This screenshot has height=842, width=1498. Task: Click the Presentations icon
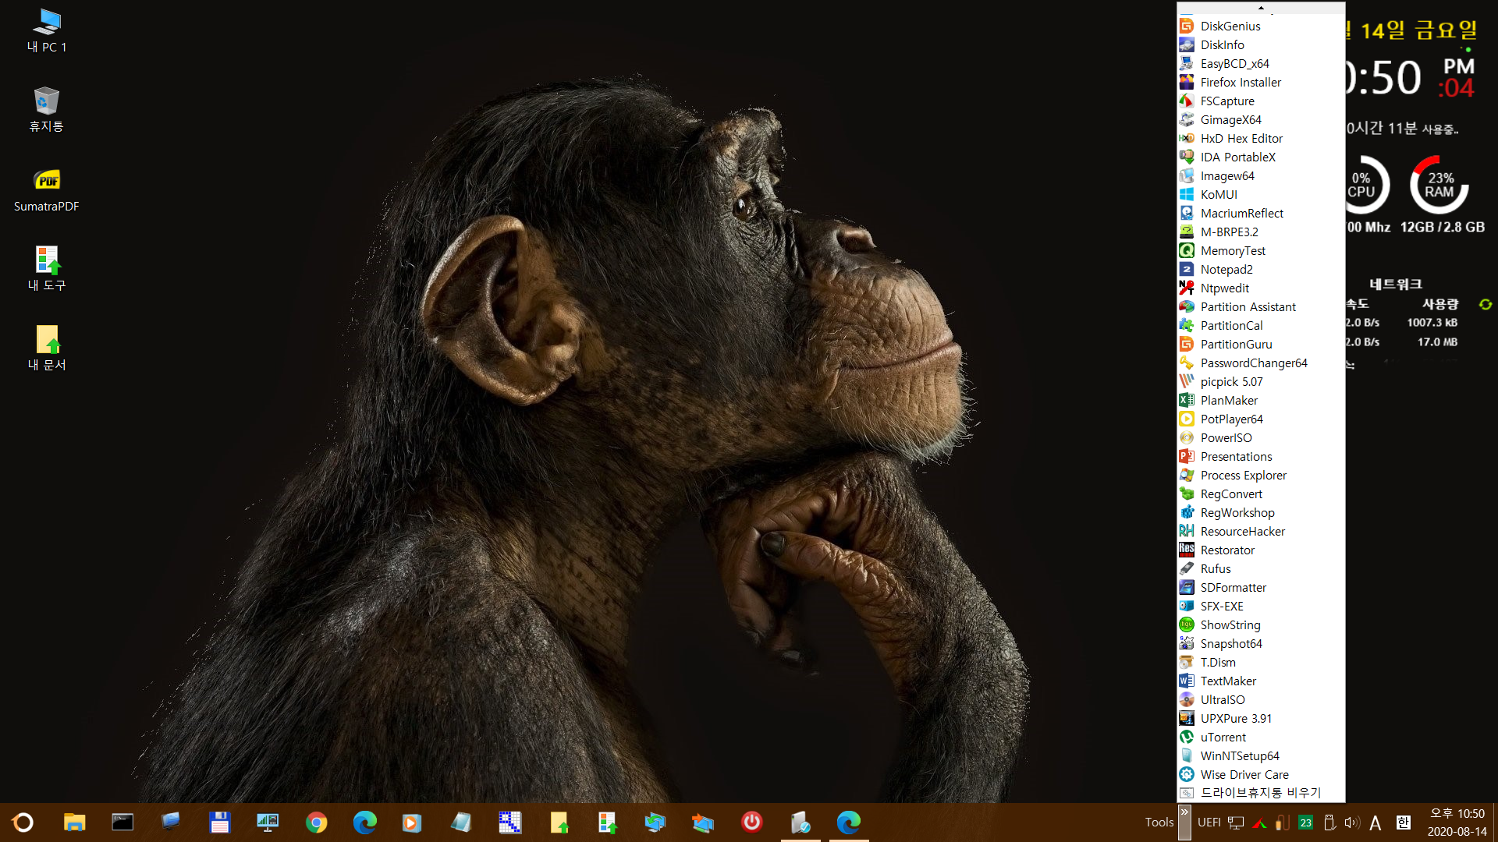[x=1187, y=456]
